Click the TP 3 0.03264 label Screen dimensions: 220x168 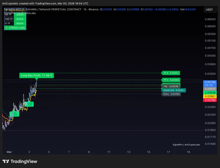pos(171,80)
